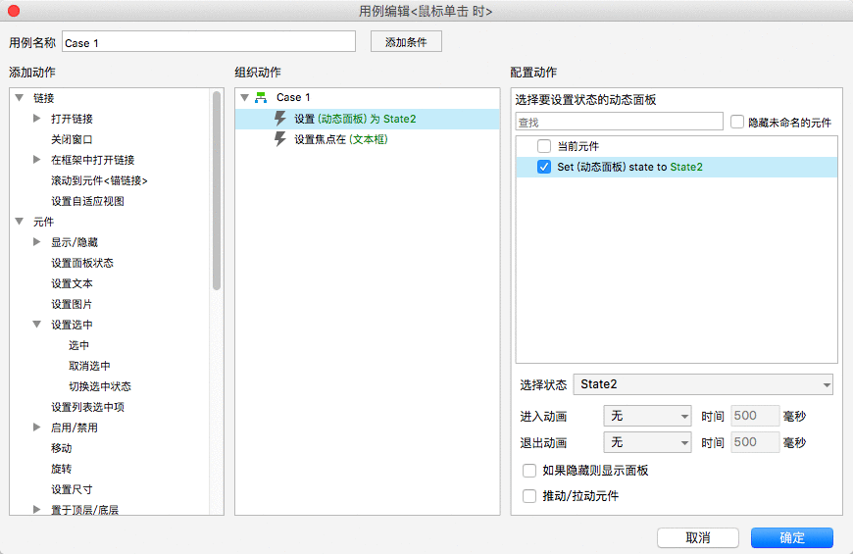Click the Case 1 flow icon
Screen dimensions: 853x554
click(261, 97)
